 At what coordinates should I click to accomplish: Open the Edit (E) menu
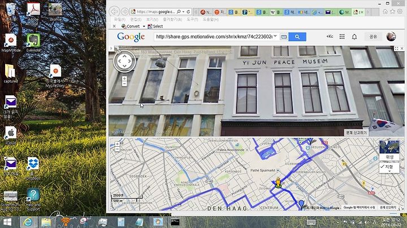[136, 19]
